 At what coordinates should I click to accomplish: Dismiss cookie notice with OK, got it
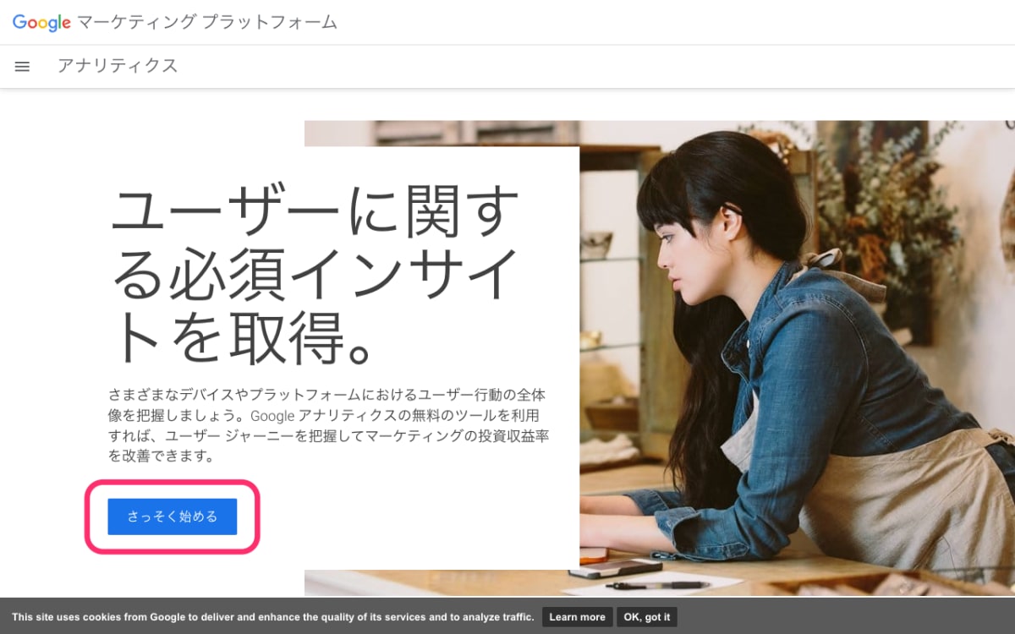647,617
